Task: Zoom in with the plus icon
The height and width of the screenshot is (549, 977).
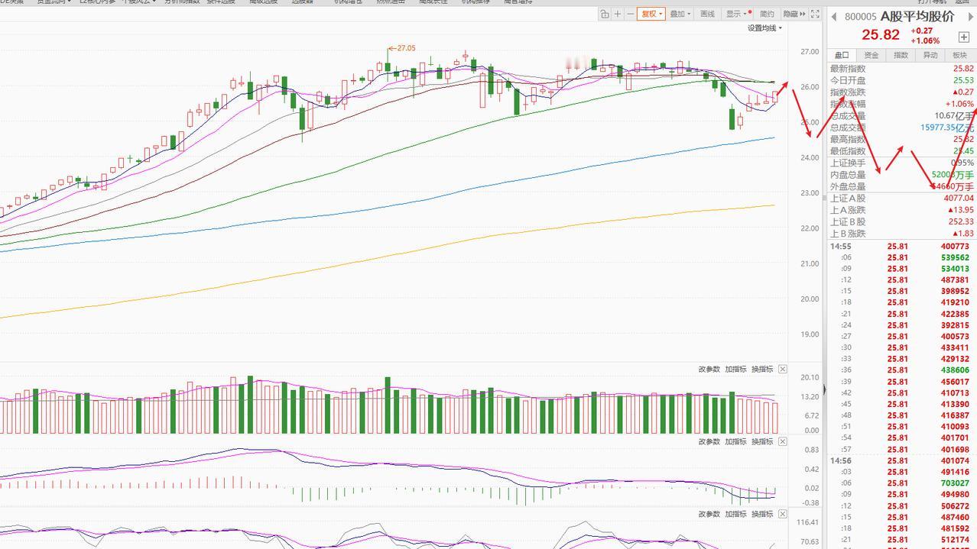Action: click(618, 14)
